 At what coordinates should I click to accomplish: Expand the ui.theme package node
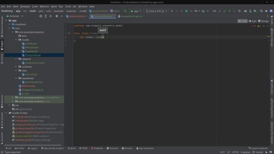(16, 67)
